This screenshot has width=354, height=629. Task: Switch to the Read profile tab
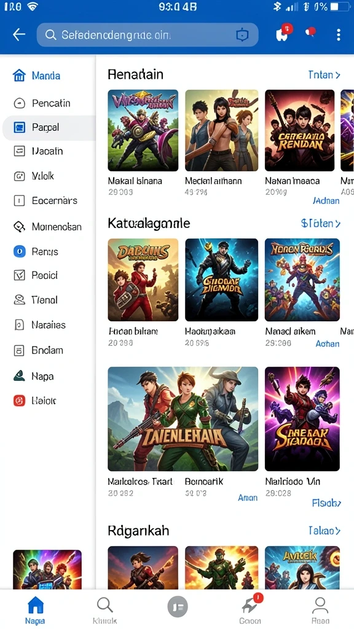point(320,610)
